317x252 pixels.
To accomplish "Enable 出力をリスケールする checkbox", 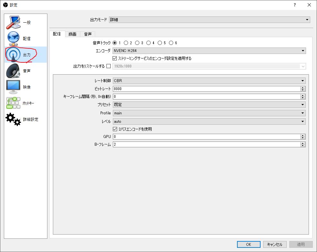I will 109,66.
